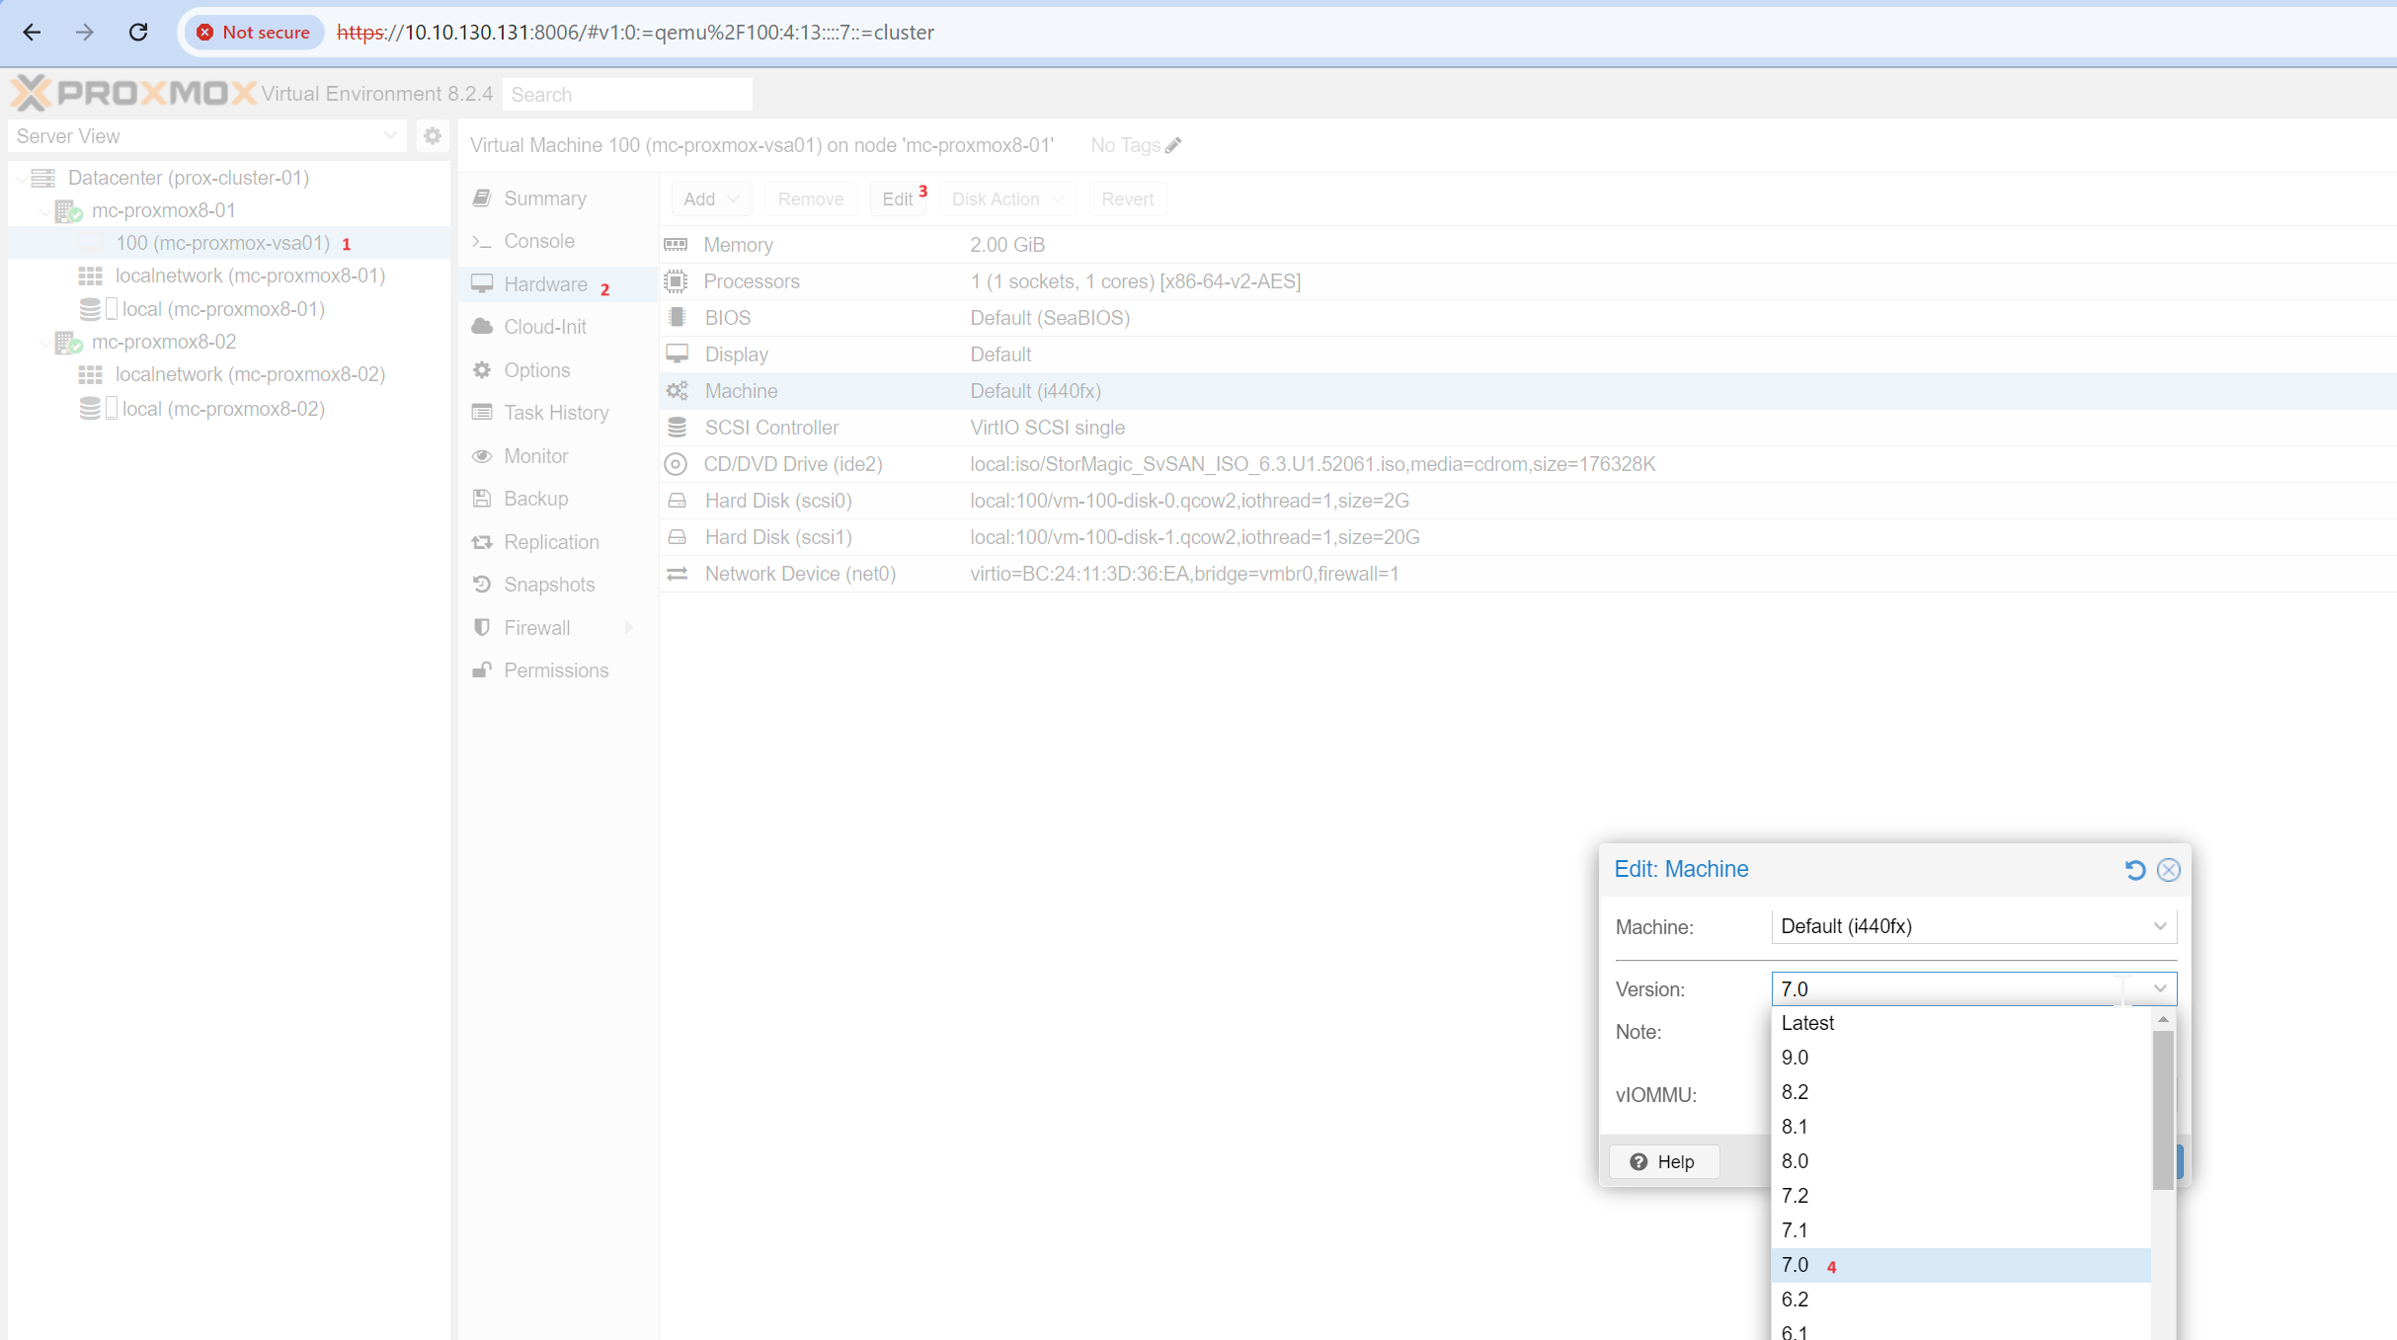Click the version list scrollbar
Screen dimensions: 2397x1340
pyautogui.click(x=2163, y=1110)
